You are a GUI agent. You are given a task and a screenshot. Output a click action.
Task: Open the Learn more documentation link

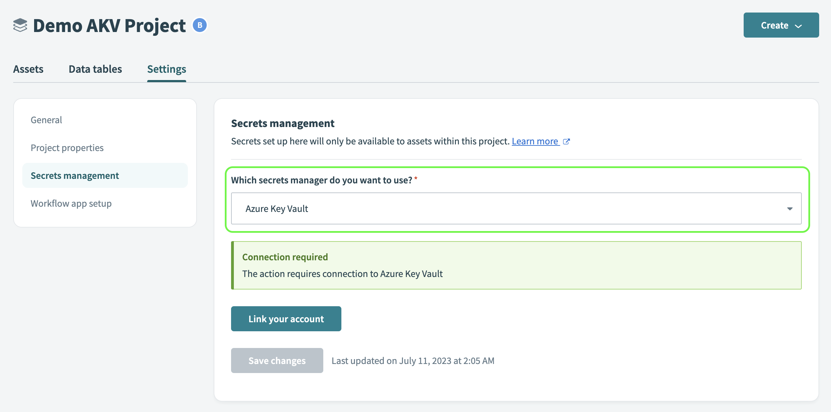535,141
